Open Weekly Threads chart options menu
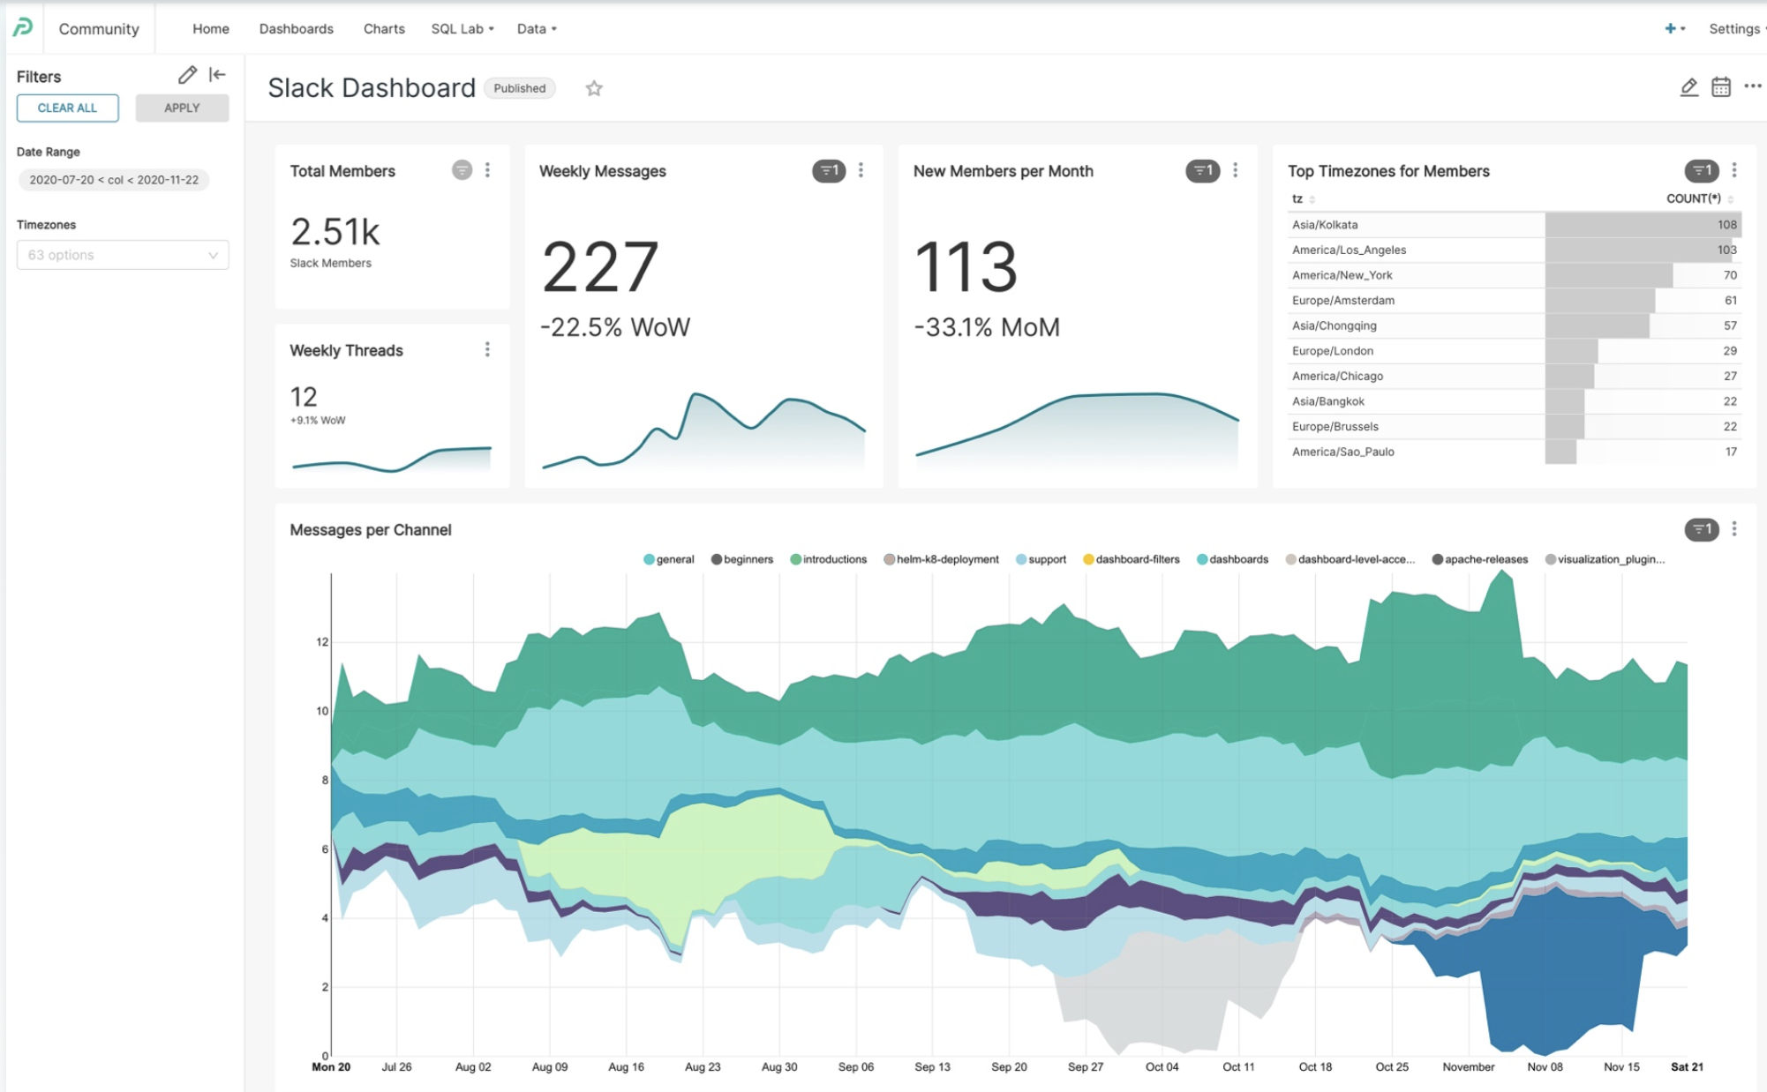1767x1092 pixels. coord(487,350)
